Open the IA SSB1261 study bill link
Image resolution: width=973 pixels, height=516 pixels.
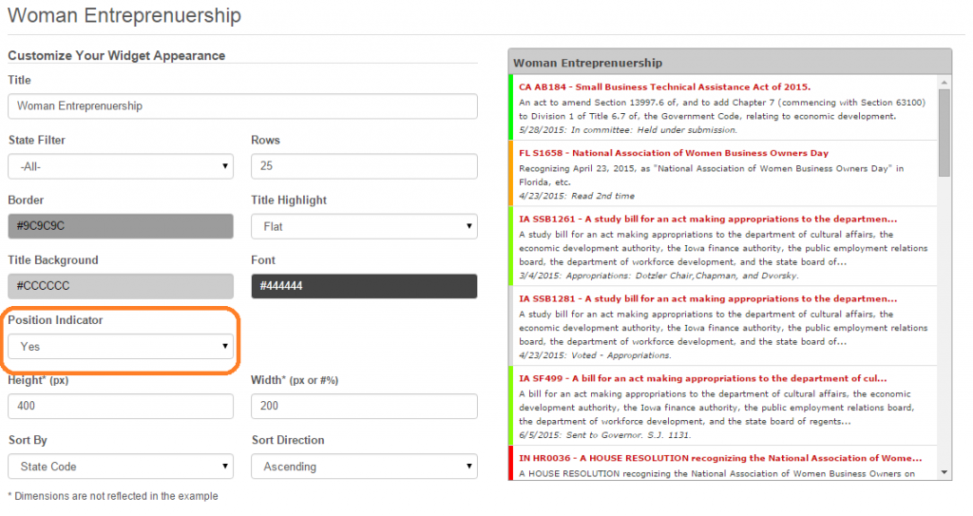click(x=707, y=220)
